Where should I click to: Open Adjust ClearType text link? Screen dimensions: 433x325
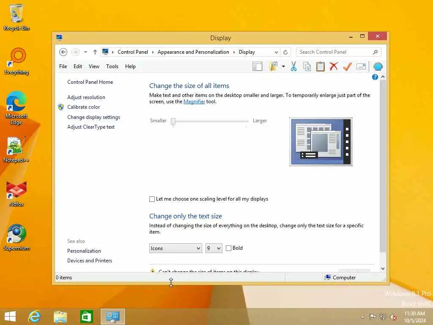(91, 127)
